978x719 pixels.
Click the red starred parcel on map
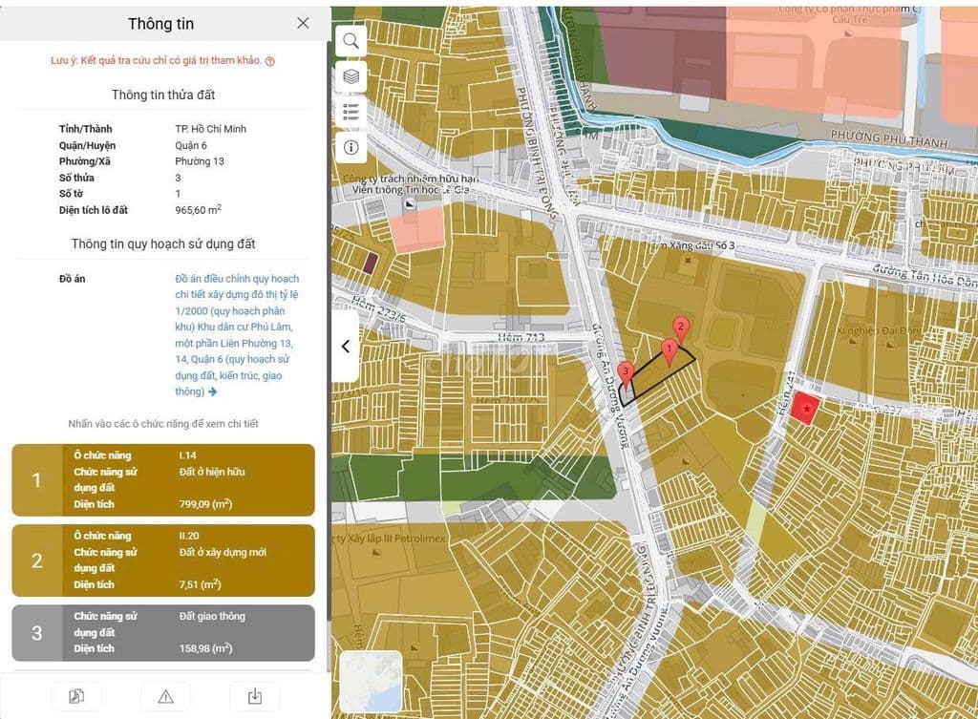[x=806, y=408]
